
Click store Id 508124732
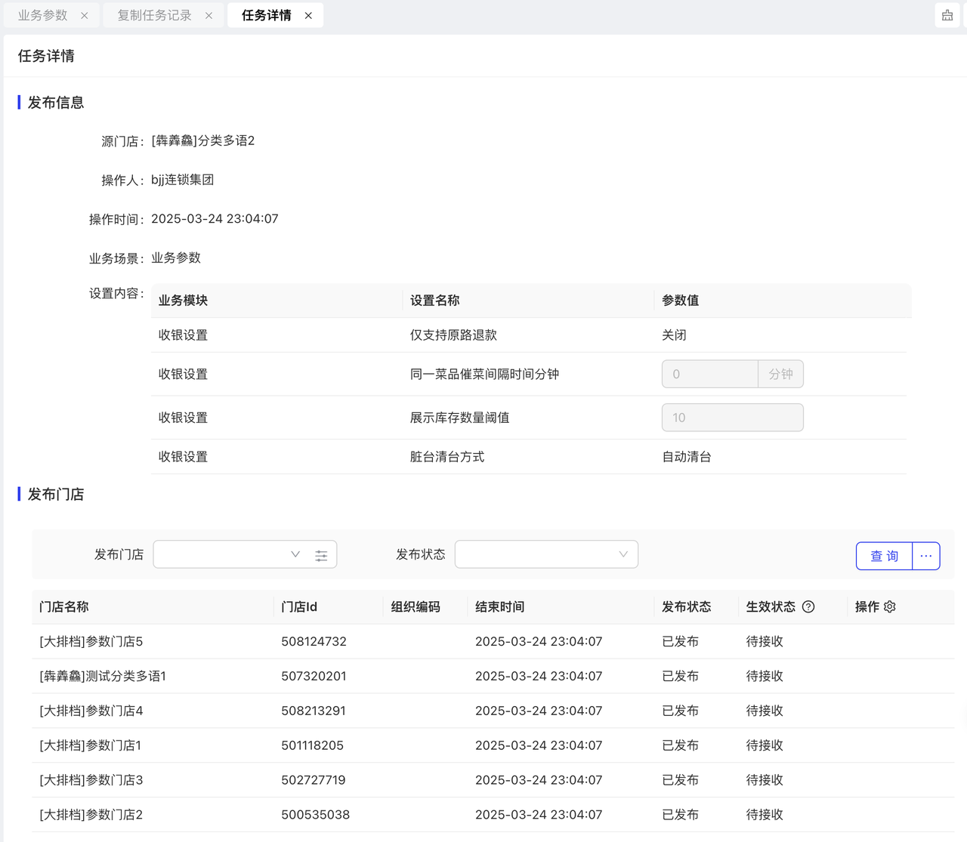314,642
